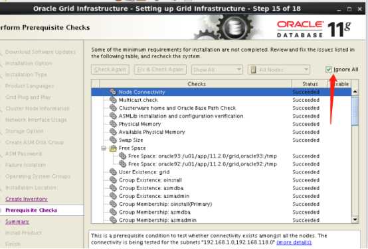
Task: Go to Create Inventory step
Action: (27, 199)
